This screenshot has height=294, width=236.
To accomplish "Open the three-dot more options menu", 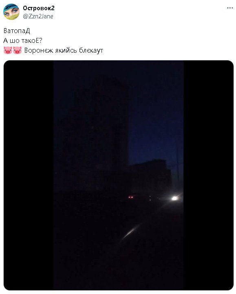I will pyautogui.click(x=230, y=8).
